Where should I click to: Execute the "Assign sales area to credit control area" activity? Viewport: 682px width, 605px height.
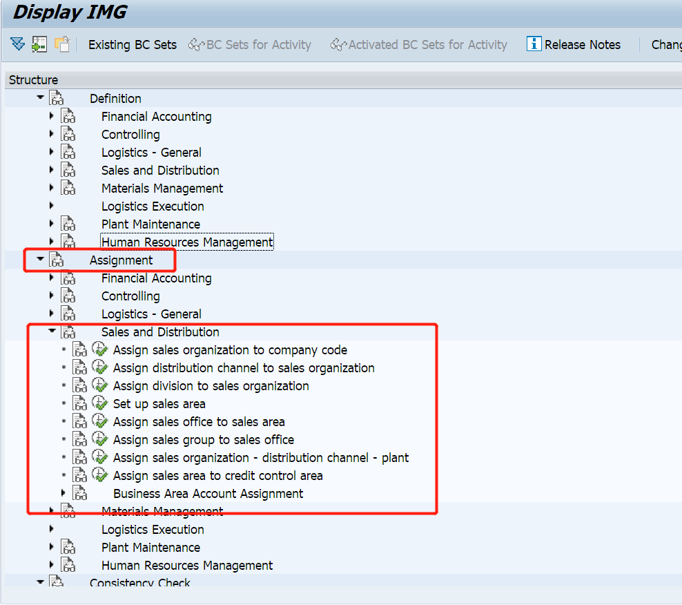(x=100, y=474)
